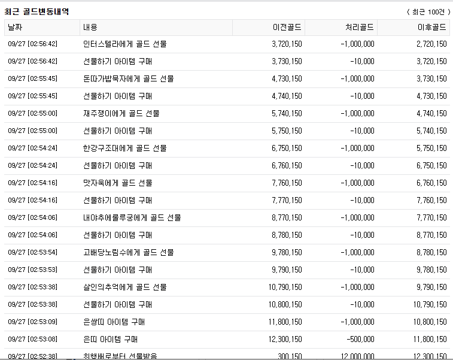This screenshot has width=453, height=360.
Task: Click the 최근 골드변동내역 title
Action: [37, 11]
